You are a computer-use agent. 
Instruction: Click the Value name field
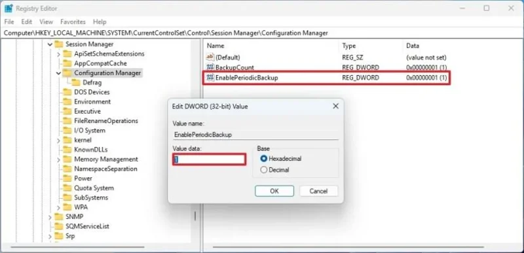coord(255,135)
